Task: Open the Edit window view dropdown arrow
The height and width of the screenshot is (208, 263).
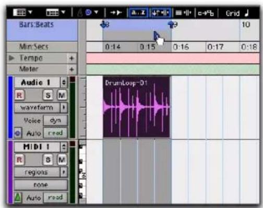Action: coord(30,13)
